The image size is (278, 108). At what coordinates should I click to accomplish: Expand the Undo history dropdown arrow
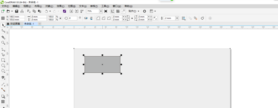[x=50, y=11]
